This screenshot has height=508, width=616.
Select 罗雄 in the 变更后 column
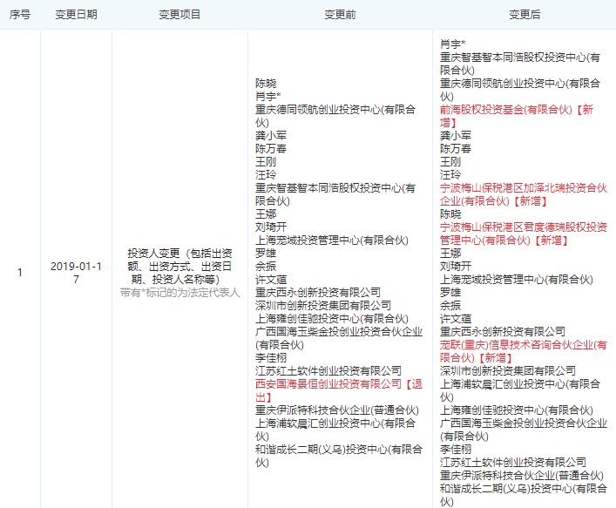point(450,292)
